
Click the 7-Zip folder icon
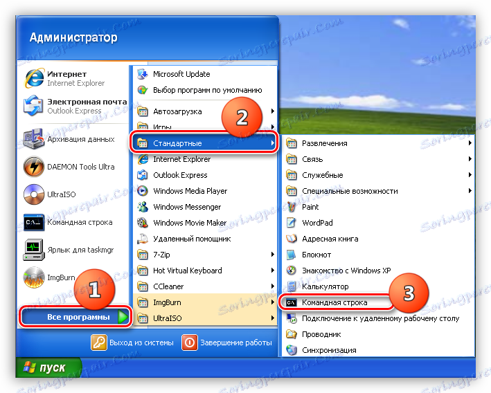143,255
